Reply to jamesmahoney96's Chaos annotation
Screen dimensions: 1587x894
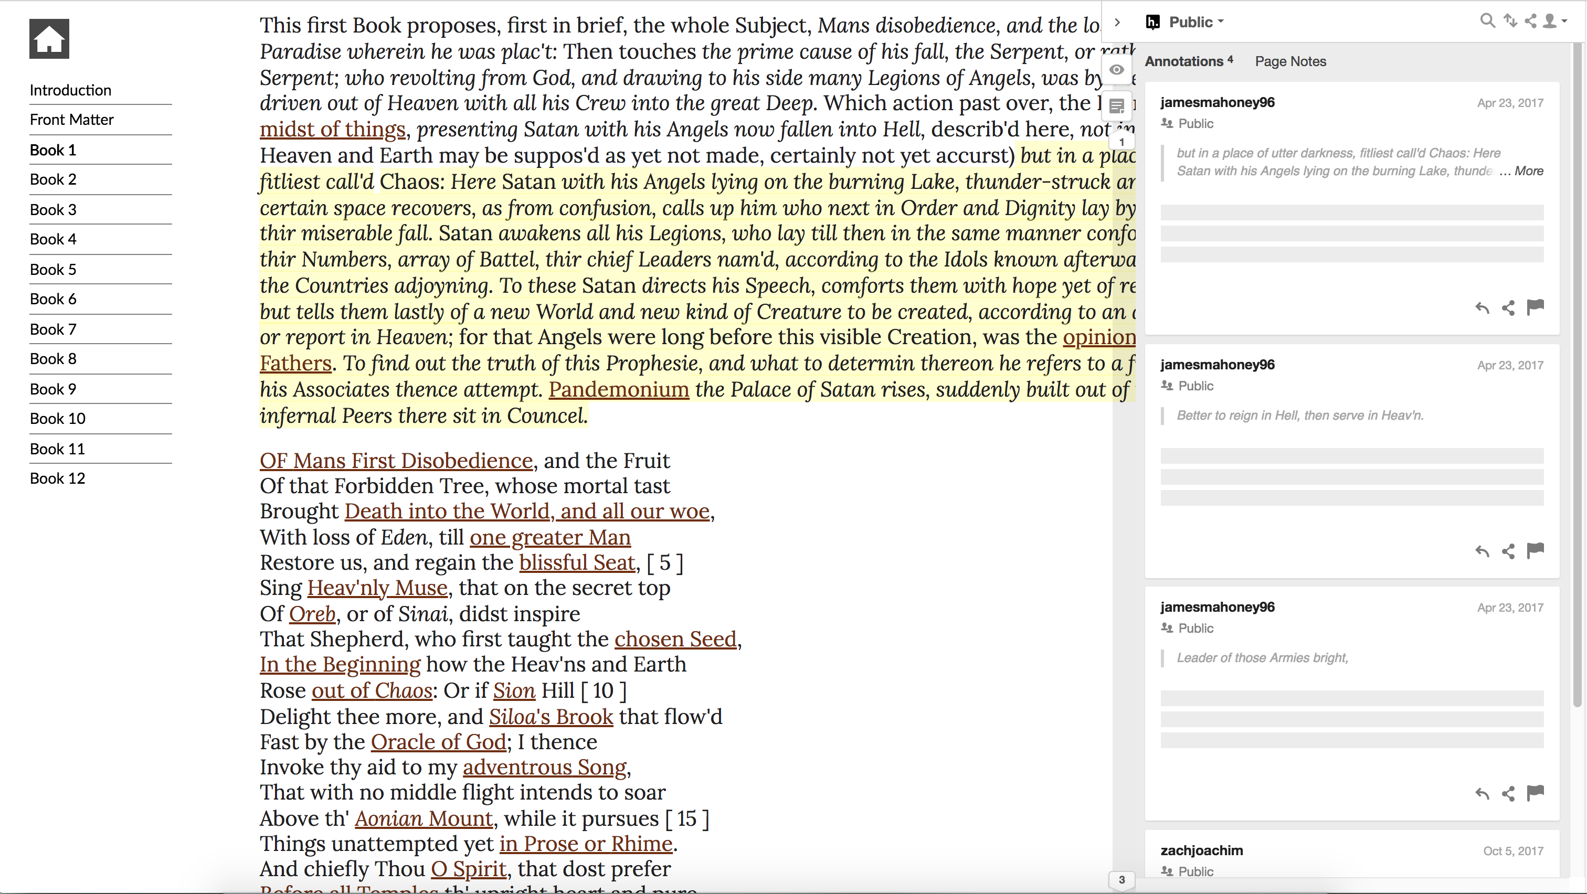(x=1482, y=308)
